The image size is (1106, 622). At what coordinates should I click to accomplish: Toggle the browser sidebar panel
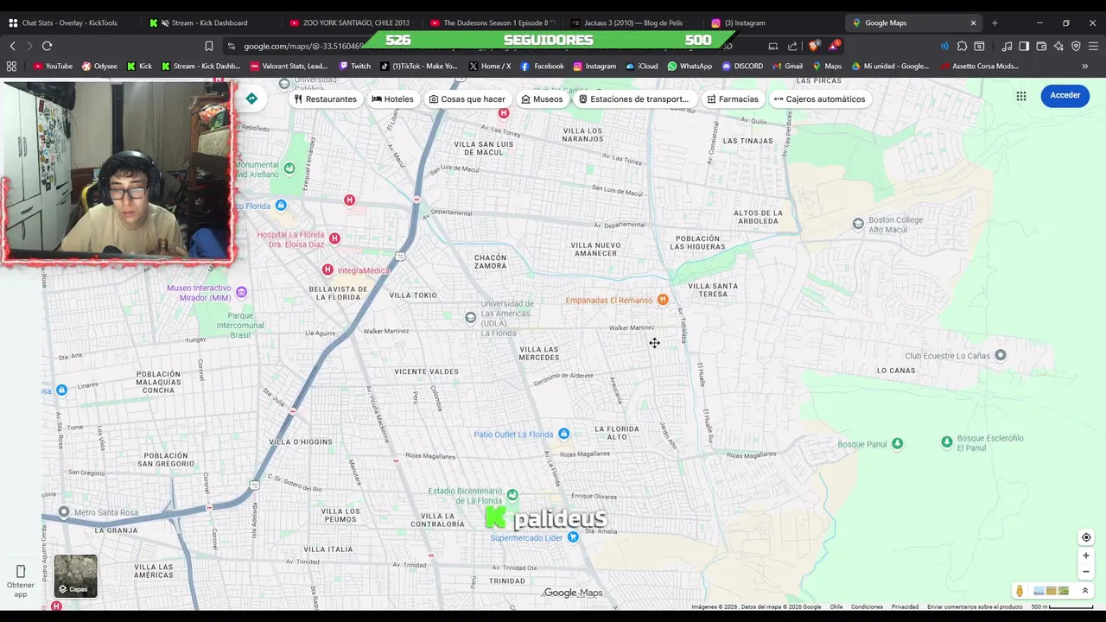tap(1024, 46)
